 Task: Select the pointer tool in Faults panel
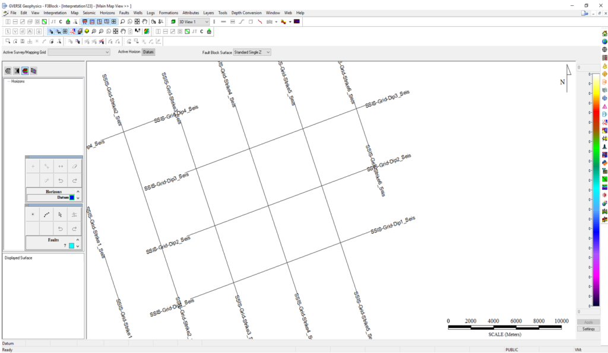60,214
